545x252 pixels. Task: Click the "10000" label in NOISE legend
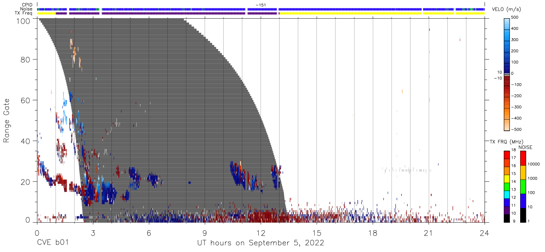click(534, 164)
